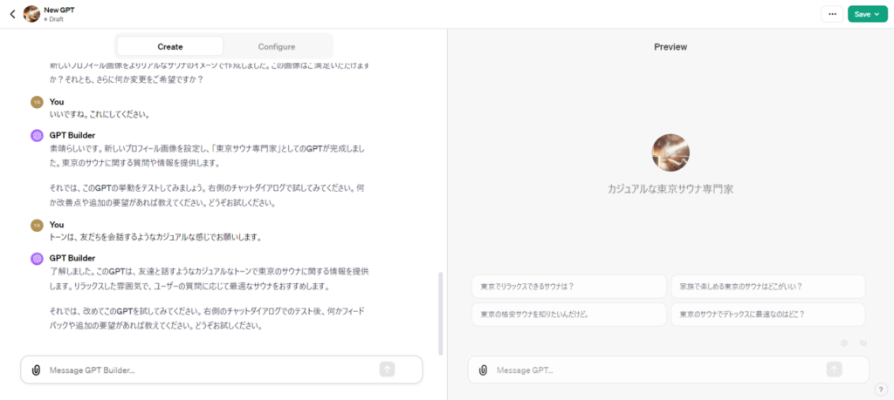Click the GPT avatar thumbnail in the header
Screen dimensions: 894x400
click(31, 14)
